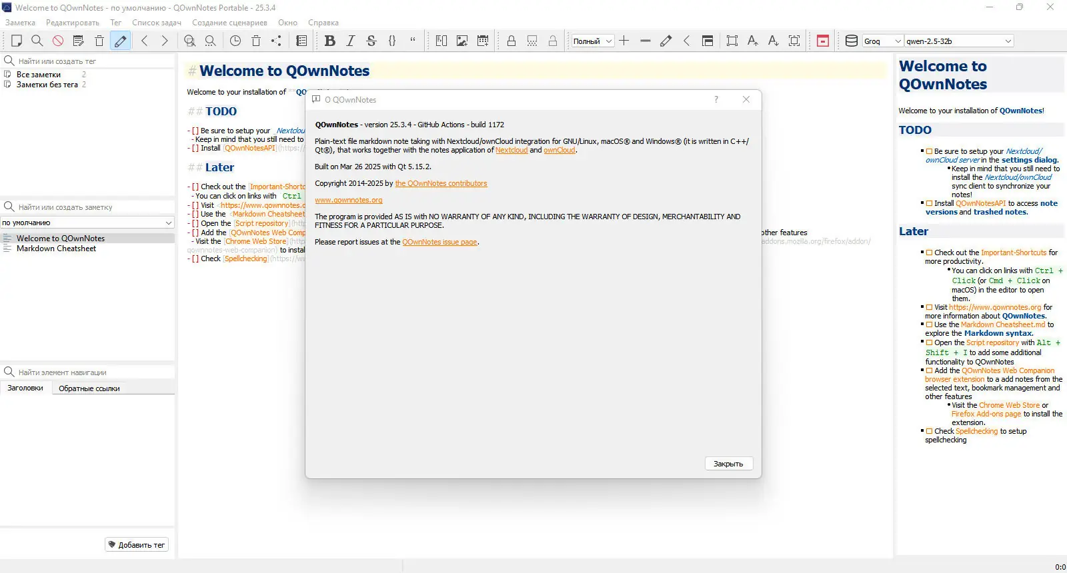This screenshot has width=1067, height=573.
Task: Check the 'Check Spellchecking' preview box
Action: coord(929,432)
